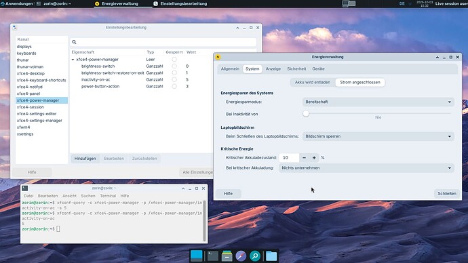Click the magnifier icon in the settings editor search
Viewport: 468px width, 263px height.
pos(74,42)
